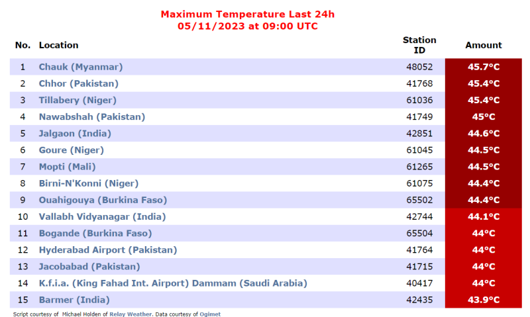Visit the Relay Weather link

point(131,314)
